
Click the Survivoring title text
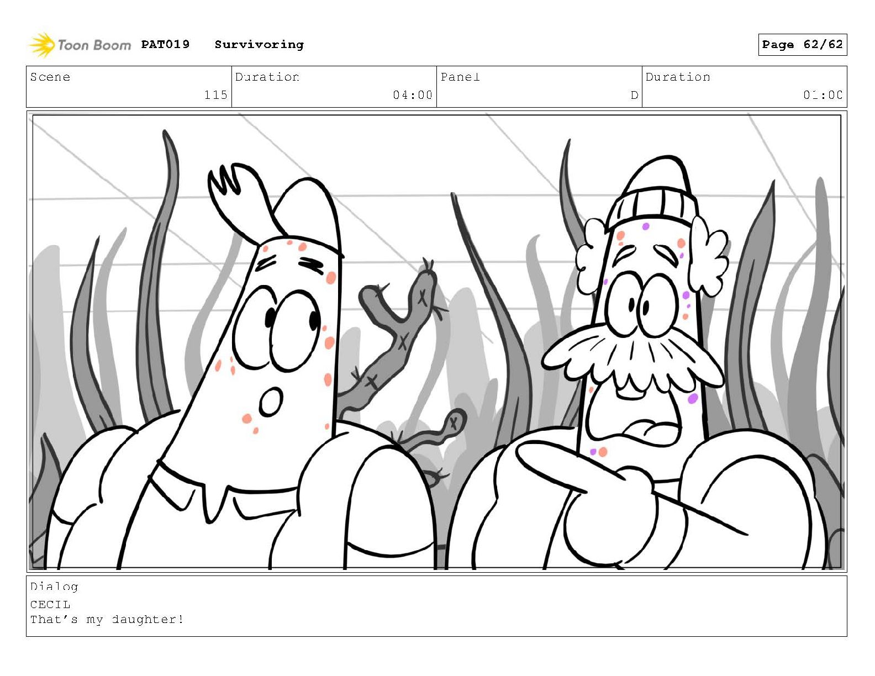pyautogui.click(x=259, y=45)
